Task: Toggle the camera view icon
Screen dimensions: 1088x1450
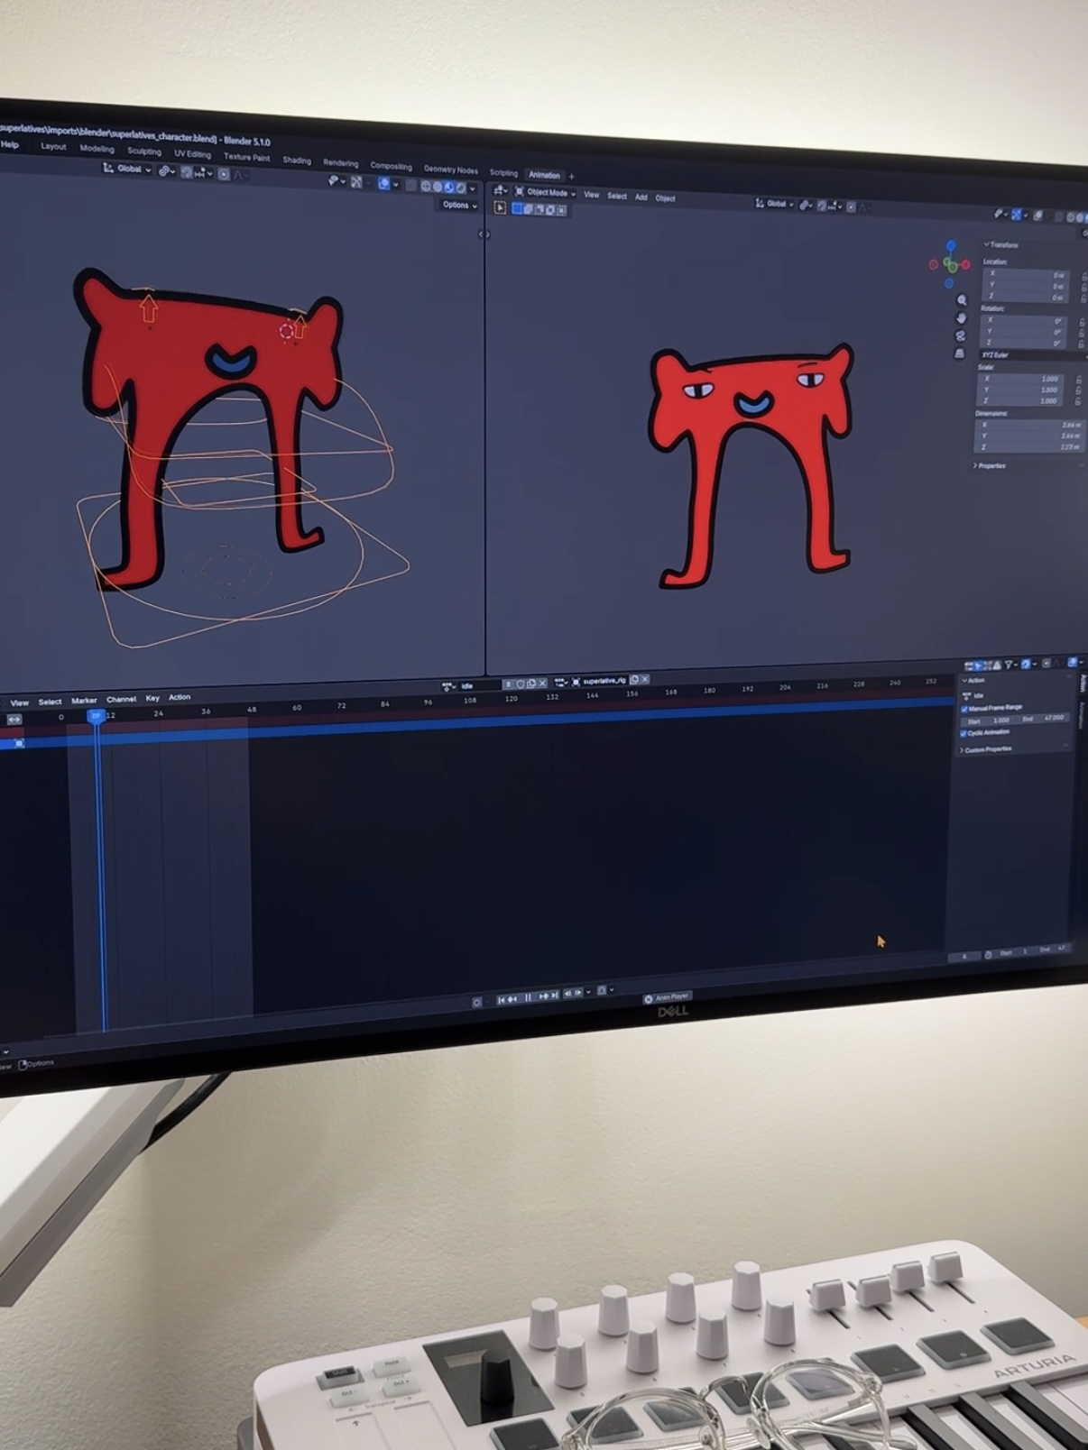Action: point(960,335)
